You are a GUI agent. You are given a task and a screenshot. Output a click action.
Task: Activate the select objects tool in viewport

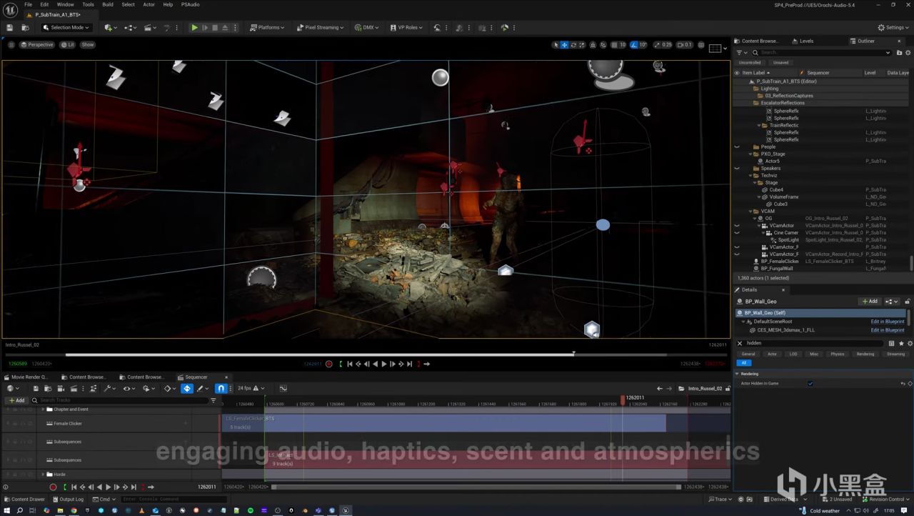(556, 44)
